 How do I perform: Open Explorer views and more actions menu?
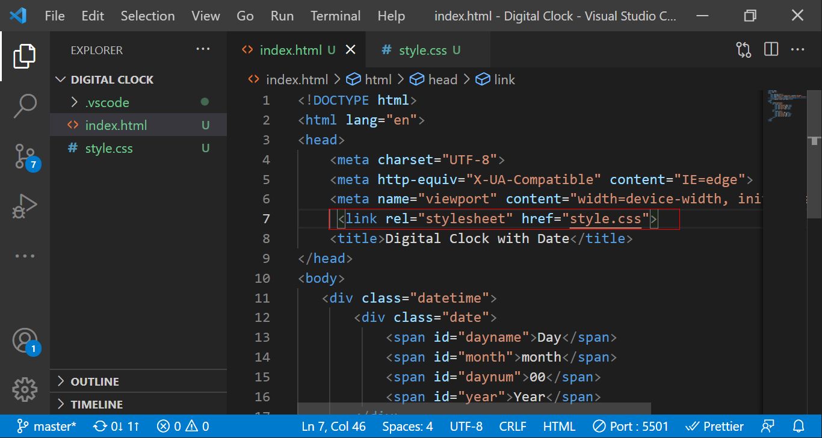pyautogui.click(x=203, y=49)
